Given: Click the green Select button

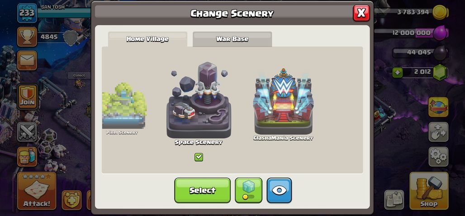Looking at the screenshot, I should (x=202, y=190).
